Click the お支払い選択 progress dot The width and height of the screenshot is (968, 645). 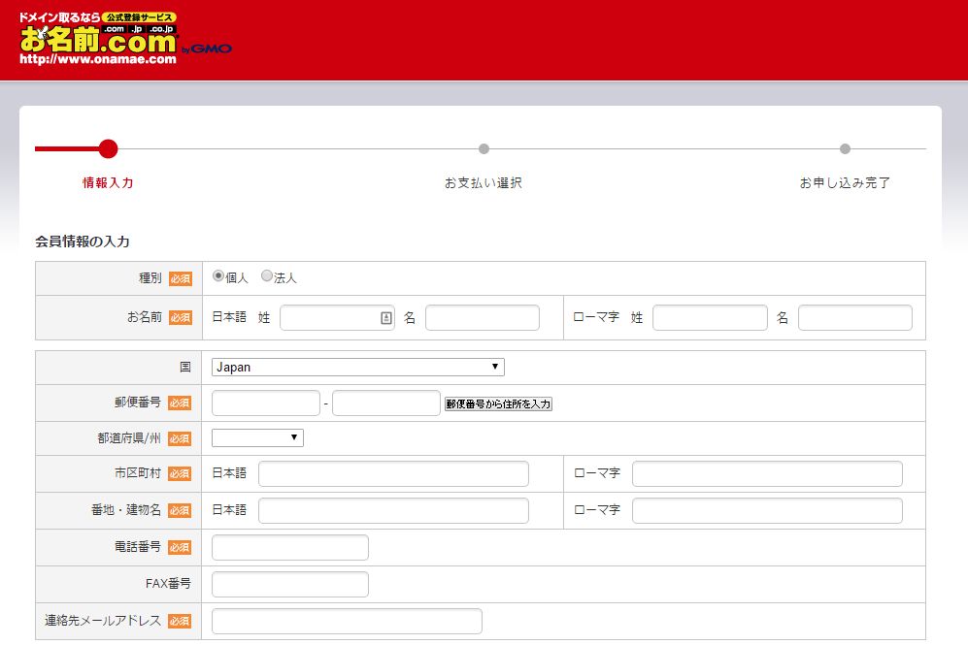pos(484,148)
